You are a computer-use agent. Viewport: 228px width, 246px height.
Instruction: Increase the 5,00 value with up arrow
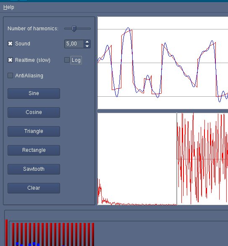pyautogui.click(x=87, y=42)
